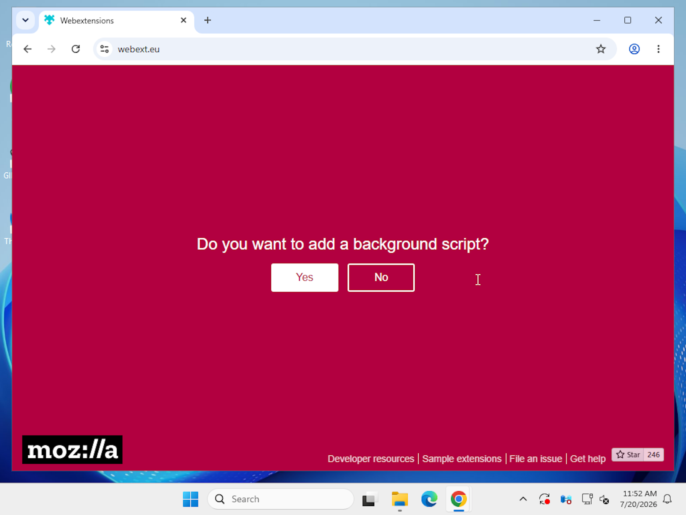Click the Mozilla logo
The height and width of the screenshot is (515, 686).
click(72, 449)
